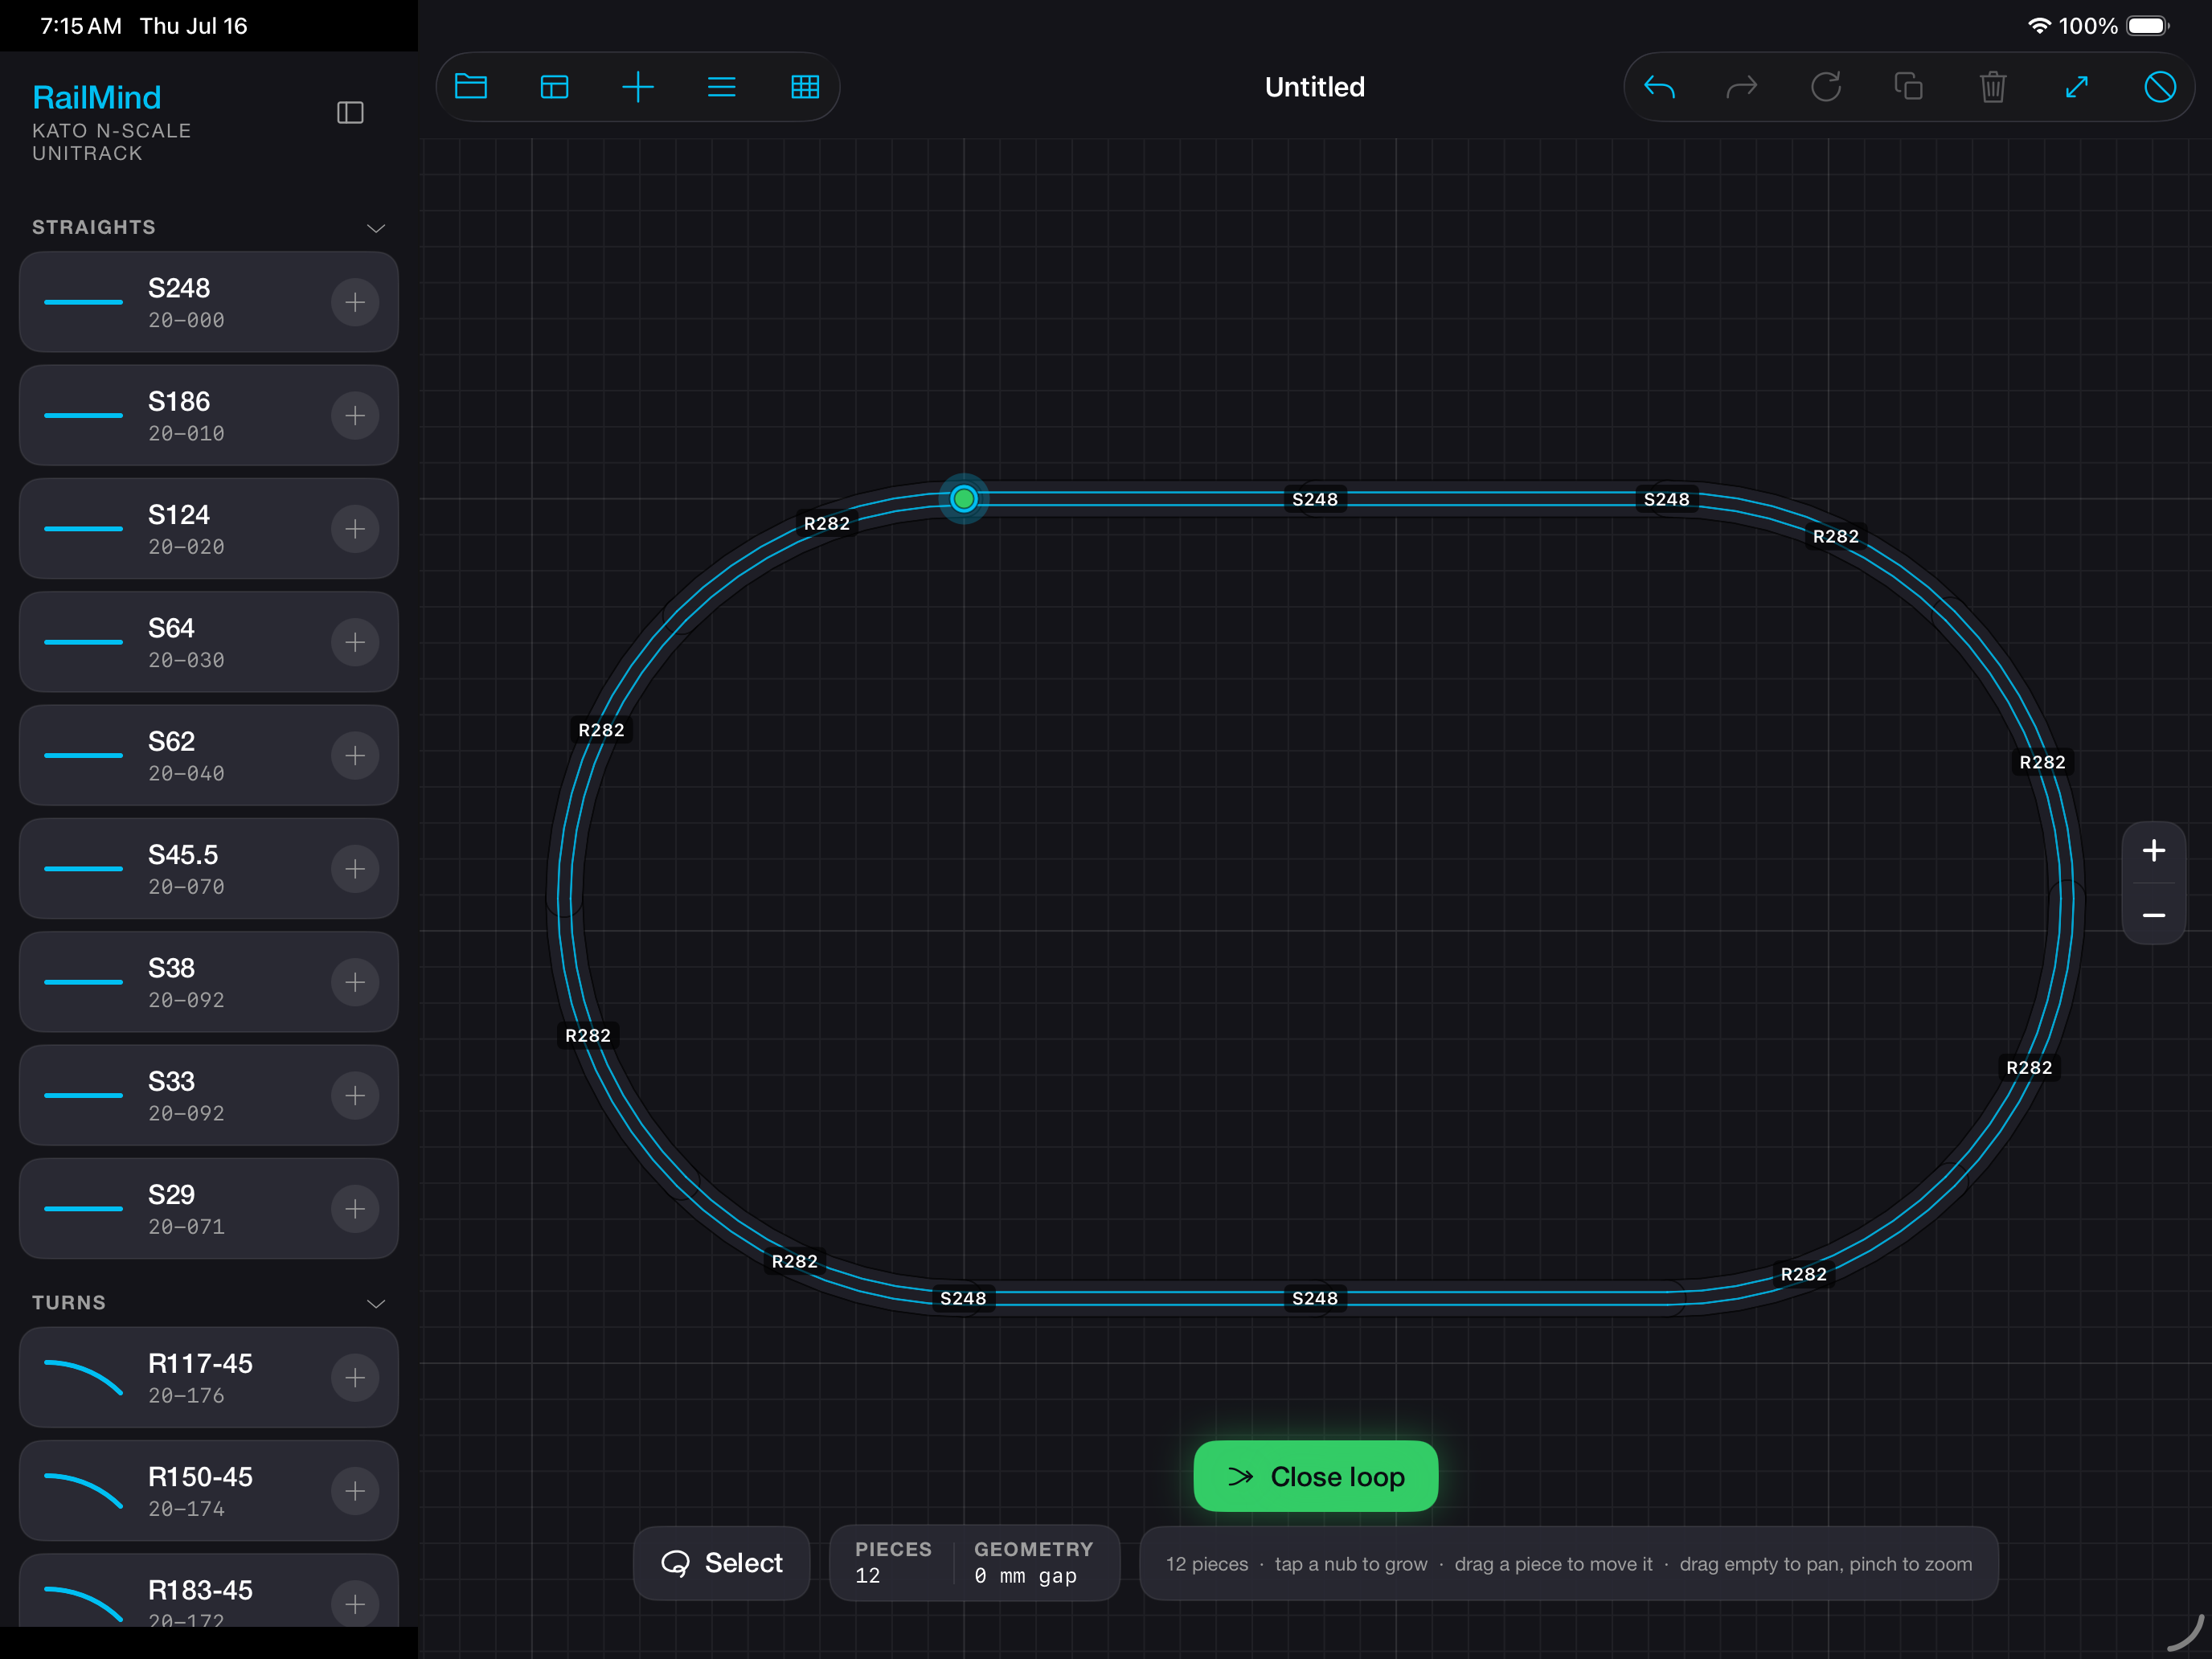Check the Wi-Fi icon in status bar

[x=2039, y=26]
